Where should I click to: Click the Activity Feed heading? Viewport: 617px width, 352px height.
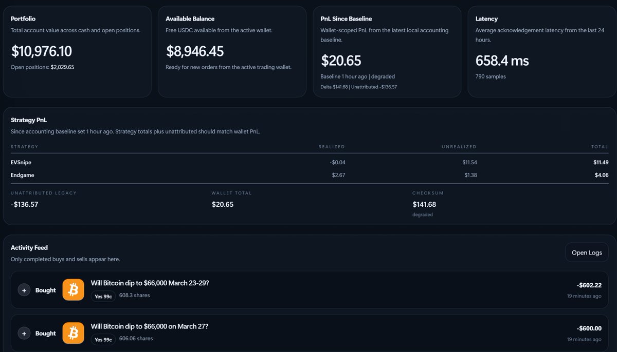pyautogui.click(x=29, y=247)
